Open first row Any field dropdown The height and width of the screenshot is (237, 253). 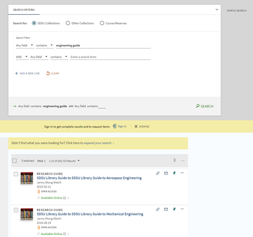24,46
